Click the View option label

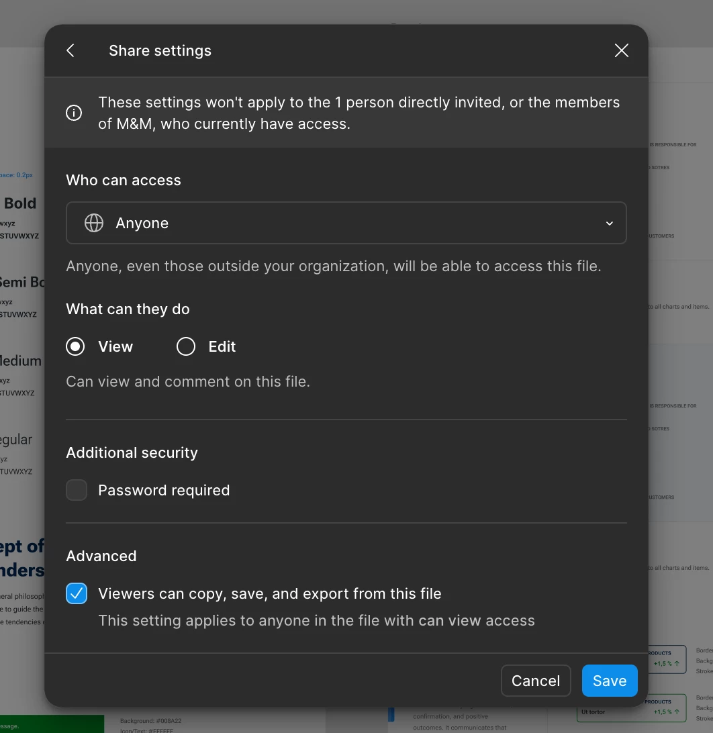coord(115,346)
